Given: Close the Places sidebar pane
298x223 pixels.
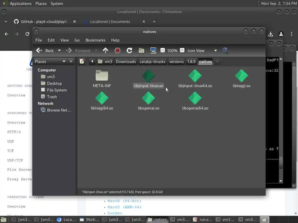Looking at the screenshot, I should tap(71, 62).
